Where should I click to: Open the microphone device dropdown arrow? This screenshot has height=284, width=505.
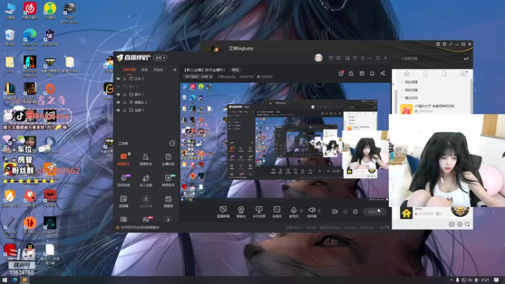[x=301, y=211]
